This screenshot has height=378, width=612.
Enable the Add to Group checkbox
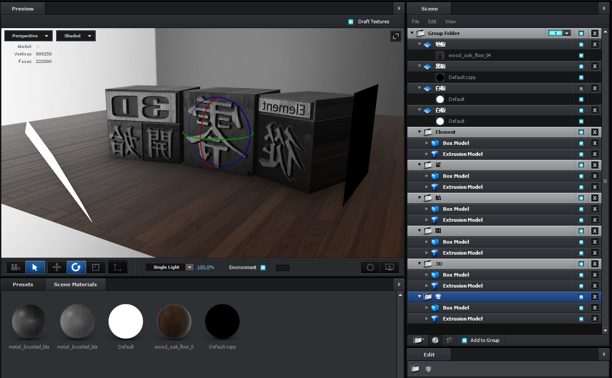[x=464, y=340]
